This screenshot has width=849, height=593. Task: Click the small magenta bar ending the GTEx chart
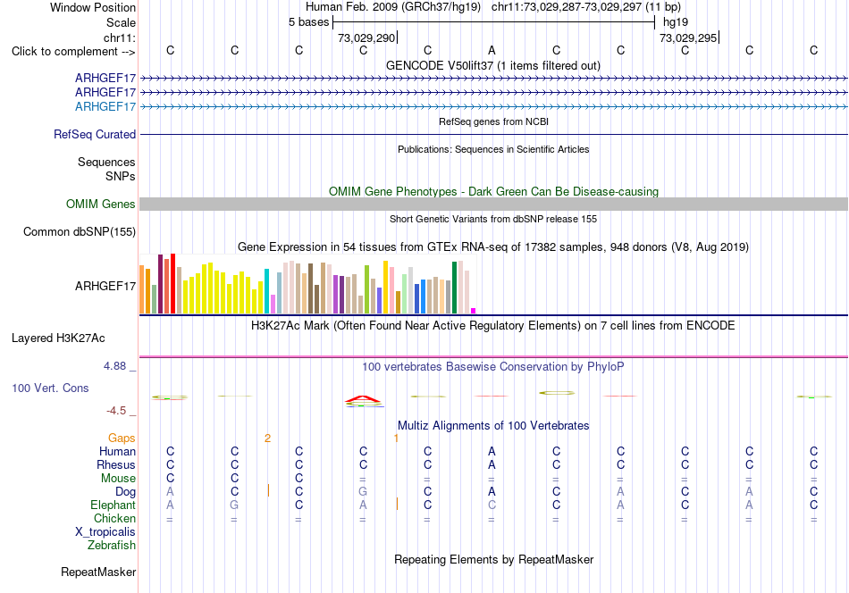474,311
